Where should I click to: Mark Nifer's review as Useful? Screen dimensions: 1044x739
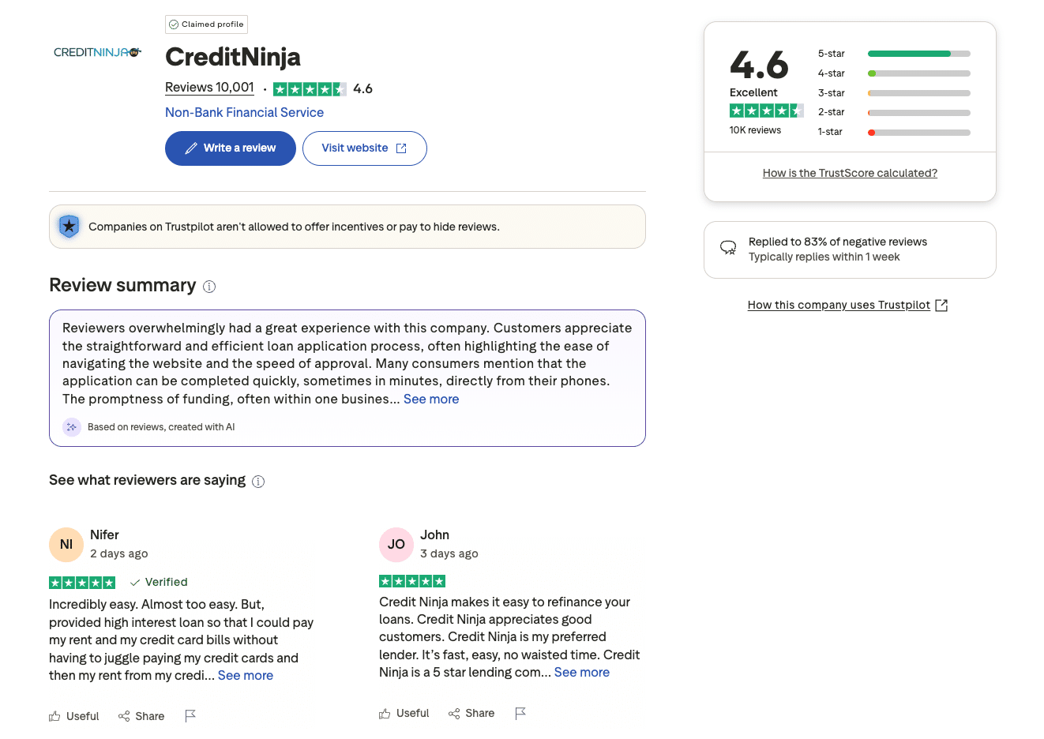click(73, 716)
